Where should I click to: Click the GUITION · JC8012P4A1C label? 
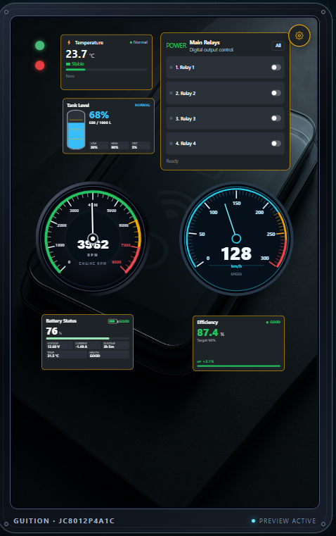(x=64, y=521)
